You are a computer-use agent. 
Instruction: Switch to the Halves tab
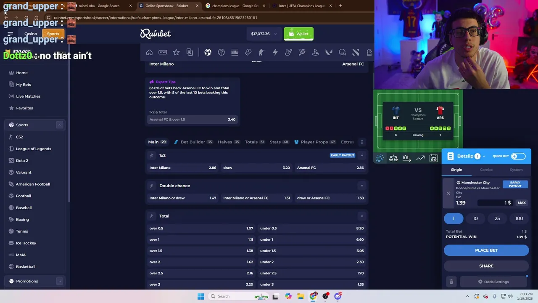(228, 142)
